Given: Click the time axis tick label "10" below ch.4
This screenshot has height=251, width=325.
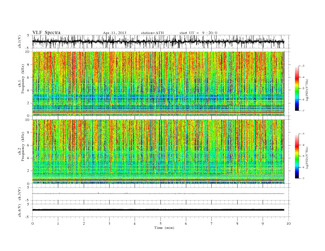Looking at the screenshot, I should 288,224.
